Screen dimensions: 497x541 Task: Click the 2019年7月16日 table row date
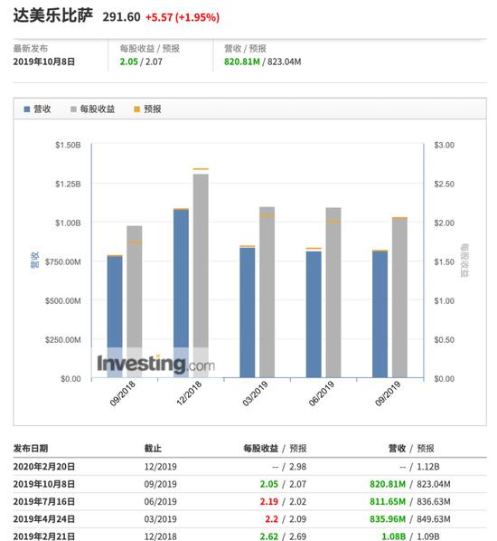[43, 502]
